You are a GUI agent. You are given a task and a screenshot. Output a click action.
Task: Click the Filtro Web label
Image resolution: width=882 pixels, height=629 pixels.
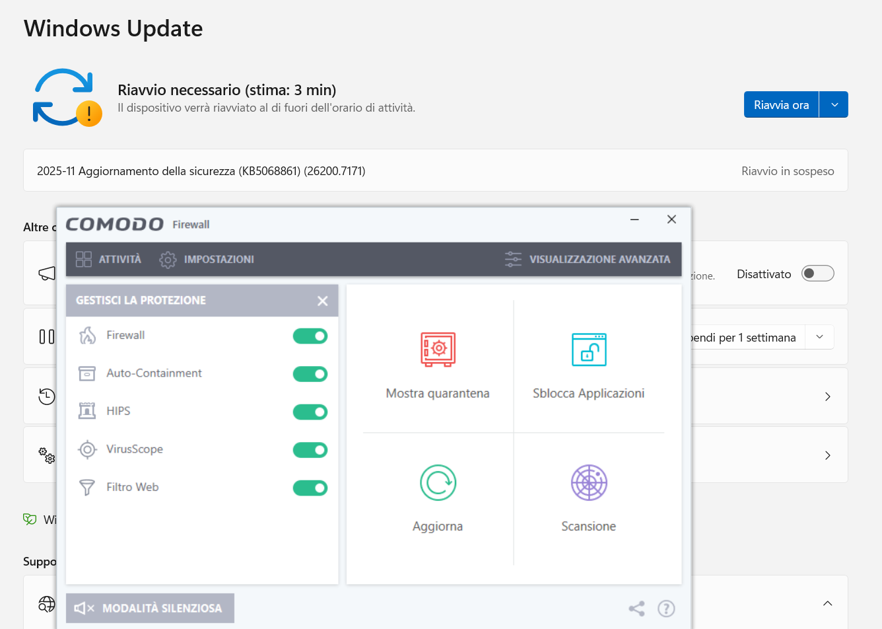click(132, 487)
